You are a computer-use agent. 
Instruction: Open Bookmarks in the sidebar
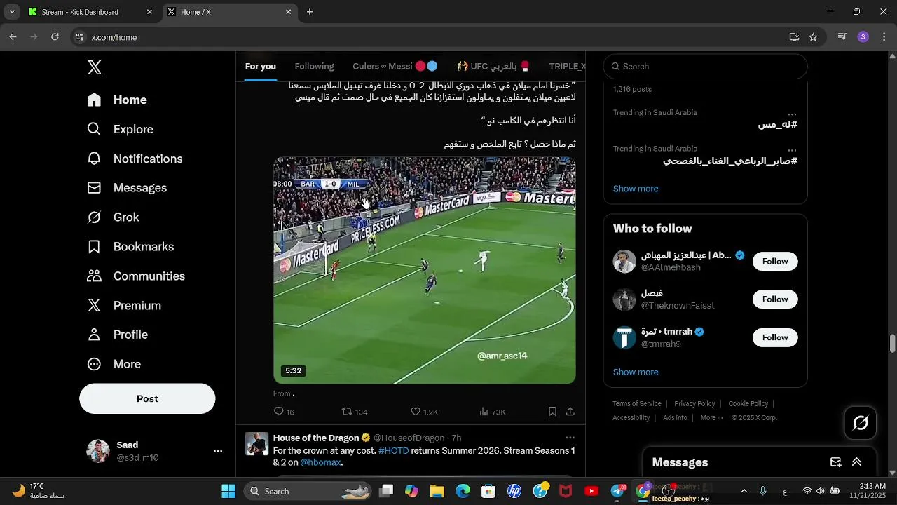click(x=130, y=247)
